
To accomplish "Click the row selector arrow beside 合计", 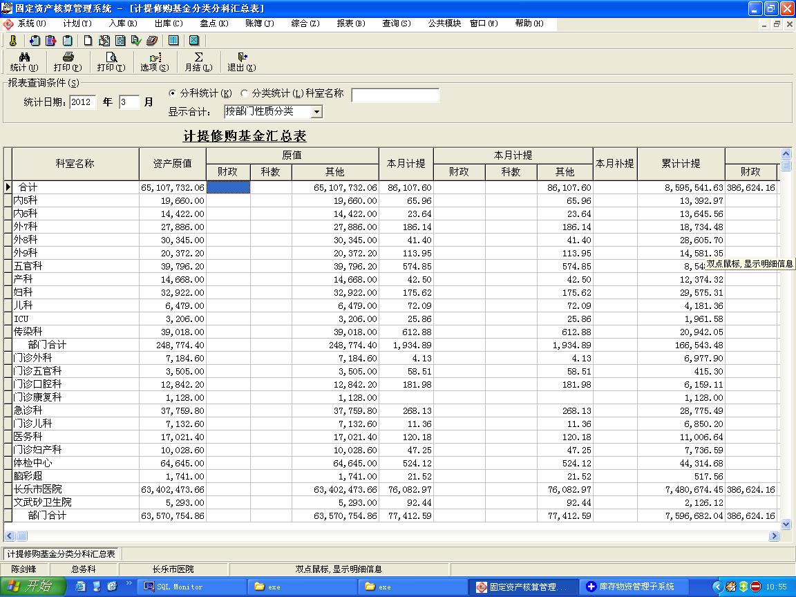I will click(x=8, y=187).
